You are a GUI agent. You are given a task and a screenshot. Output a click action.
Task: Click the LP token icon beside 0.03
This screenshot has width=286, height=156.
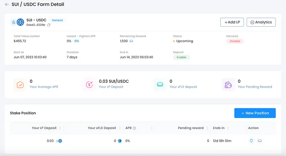coord(59,141)
